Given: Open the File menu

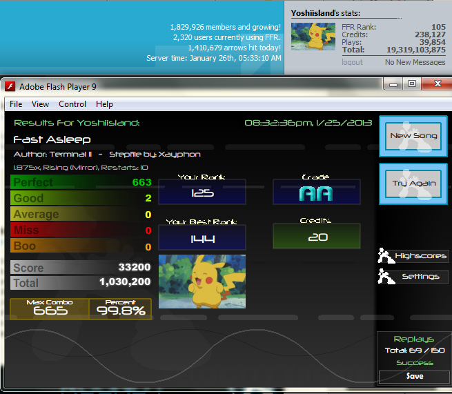Looking at the screenshot, I should [16, 104].
